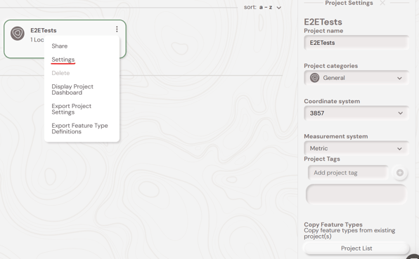This screenshot has width=419, height=259.
Task: Open the Project categories dropdown
Action: 356,78
